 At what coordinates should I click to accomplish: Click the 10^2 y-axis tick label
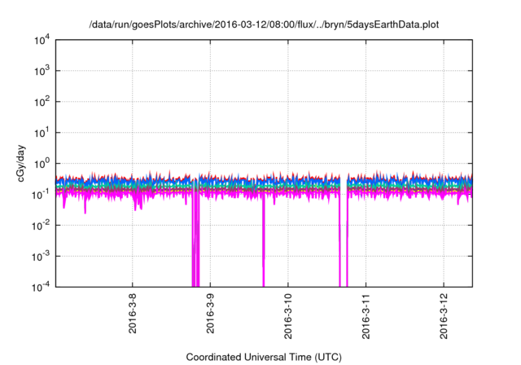(42, 102)
